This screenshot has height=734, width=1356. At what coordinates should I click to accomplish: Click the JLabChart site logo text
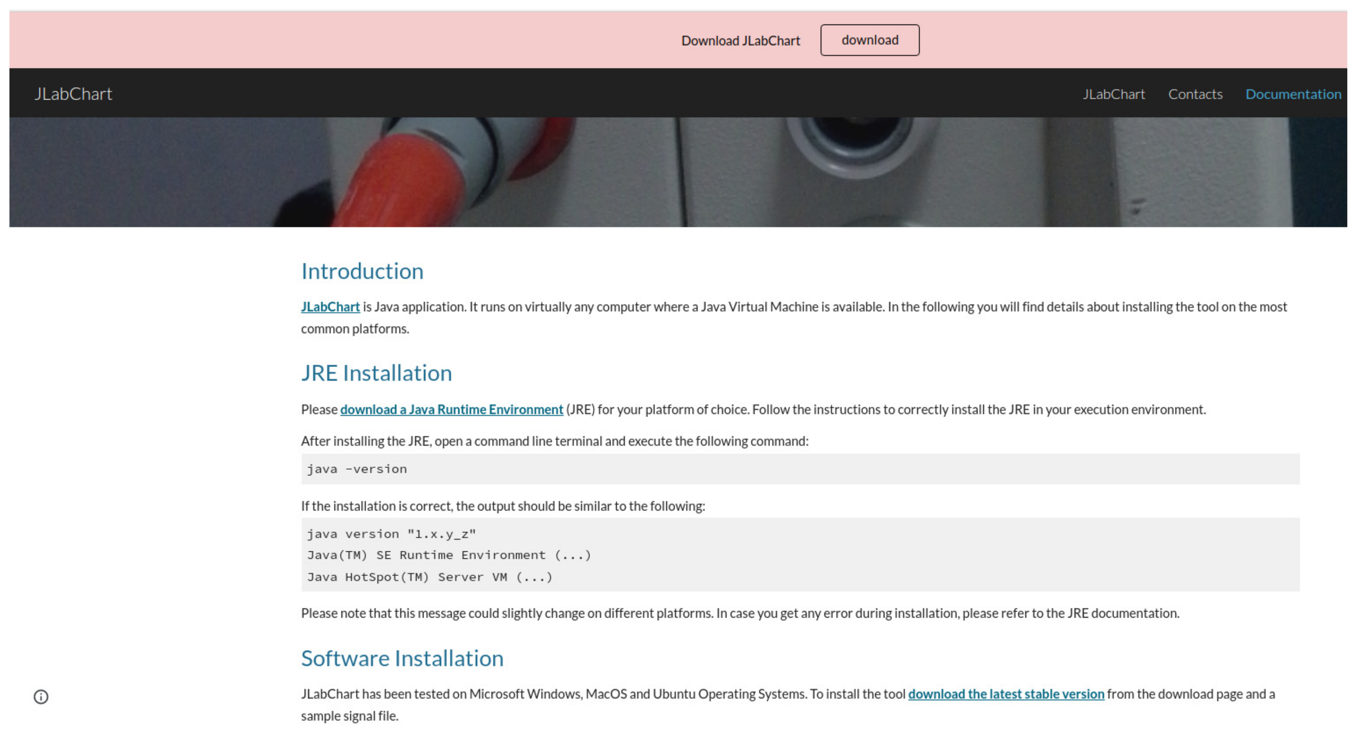(x=73, y=94)
